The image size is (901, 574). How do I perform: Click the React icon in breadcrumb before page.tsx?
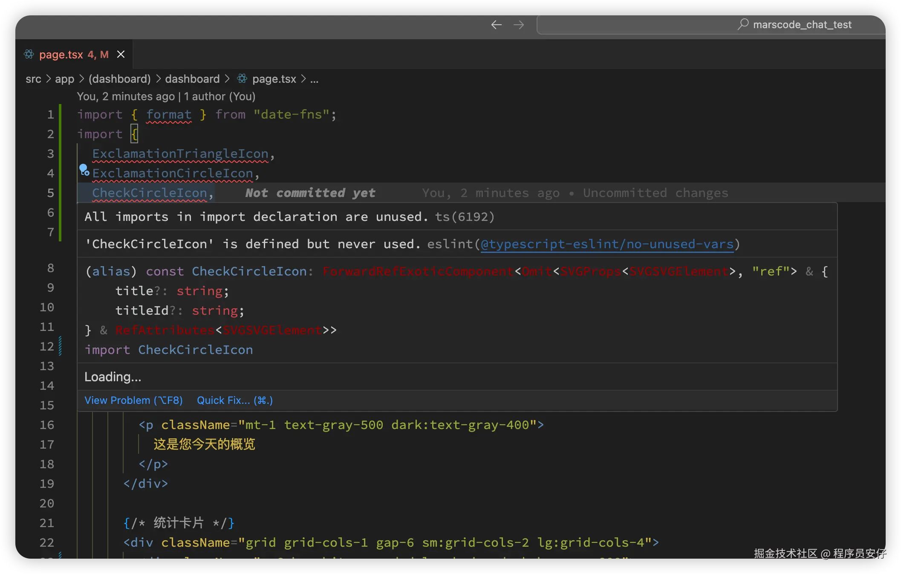coord(242,78)
